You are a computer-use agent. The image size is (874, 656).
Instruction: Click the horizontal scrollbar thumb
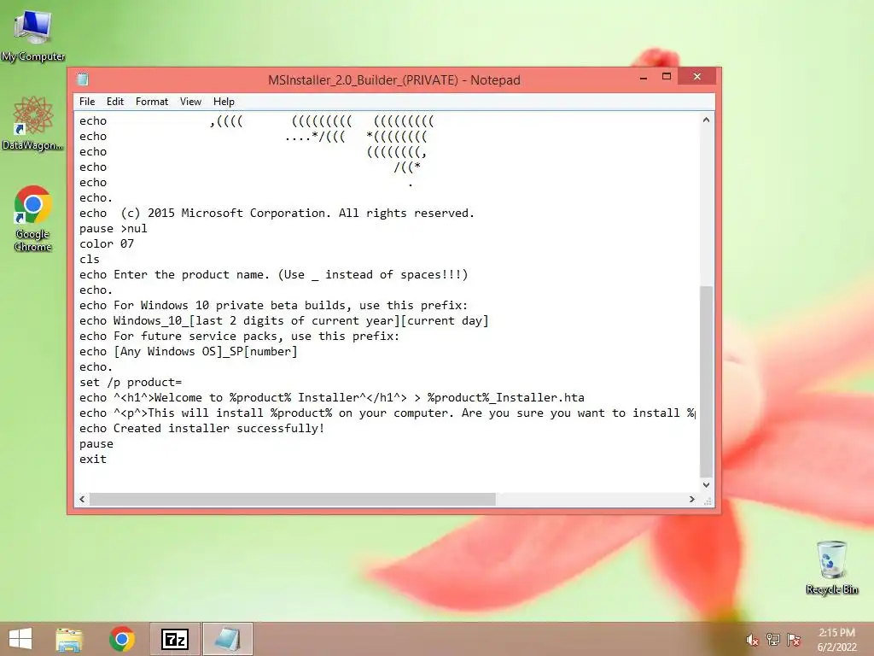click(293, 499)
